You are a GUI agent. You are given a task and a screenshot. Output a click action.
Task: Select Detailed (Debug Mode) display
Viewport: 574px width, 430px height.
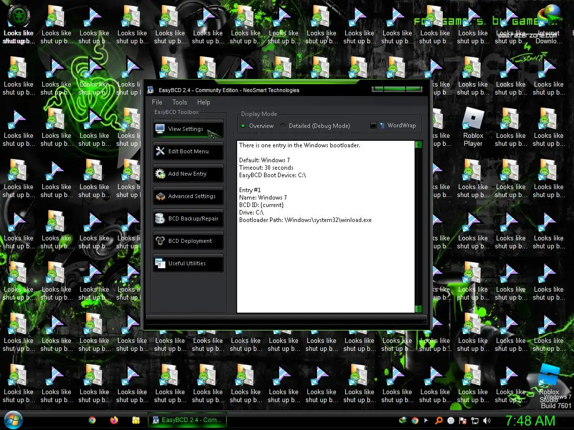pos(315,126)
